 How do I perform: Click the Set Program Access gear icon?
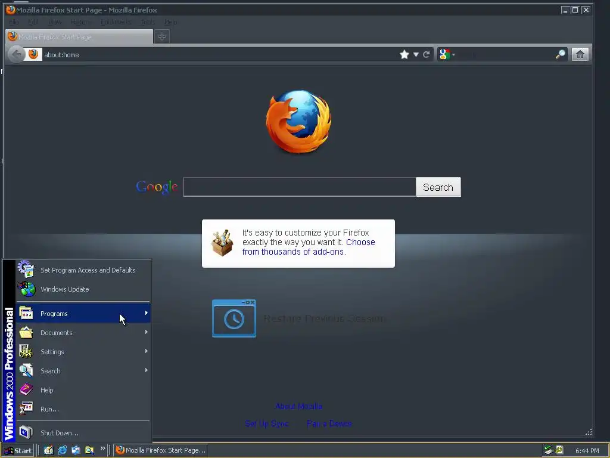(x=26, y=269)
